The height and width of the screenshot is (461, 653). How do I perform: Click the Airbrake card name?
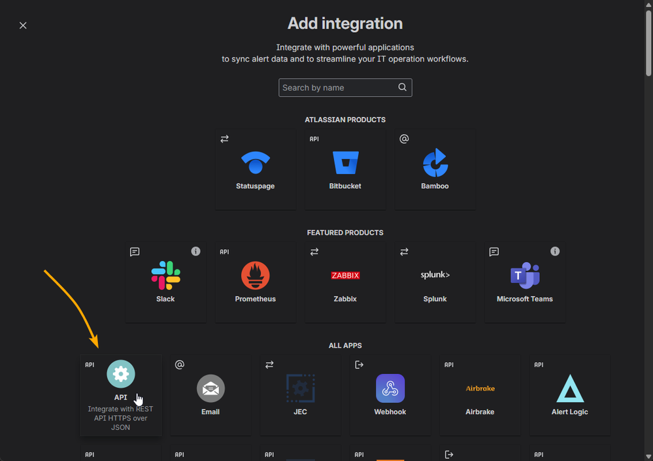[x=480, y=412]
